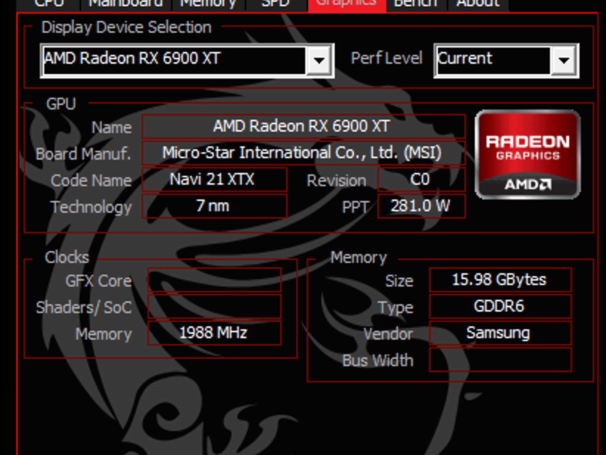Click the Vendor label in Memory group

[x=388, y=334]
